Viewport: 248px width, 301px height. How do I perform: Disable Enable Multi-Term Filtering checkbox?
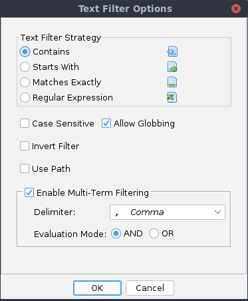[x=29, y=192]
